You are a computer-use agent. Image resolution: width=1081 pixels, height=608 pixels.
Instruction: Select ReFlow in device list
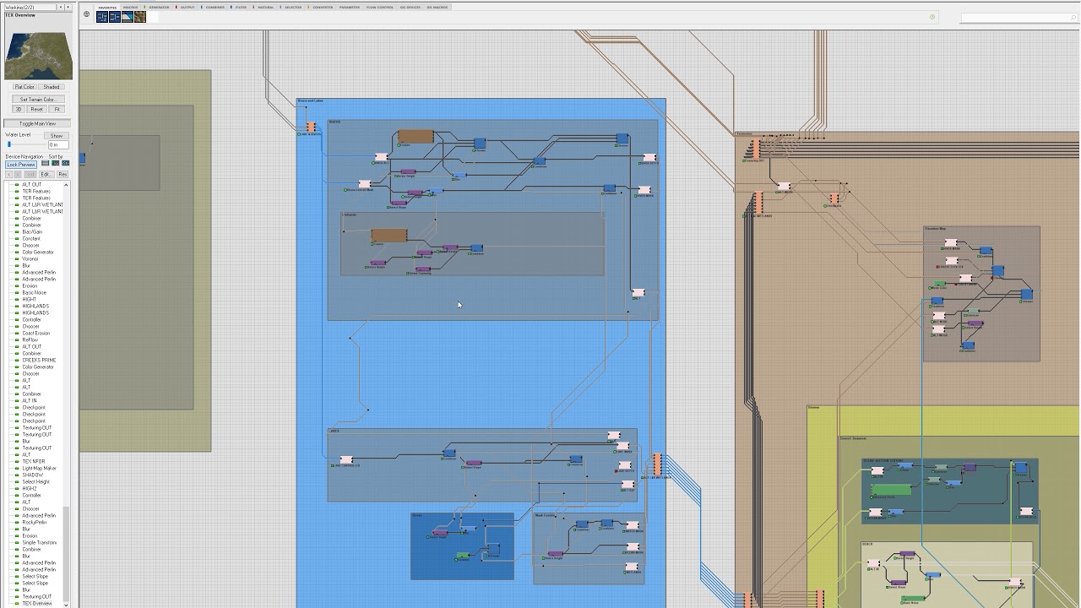[x=30, y=340]
